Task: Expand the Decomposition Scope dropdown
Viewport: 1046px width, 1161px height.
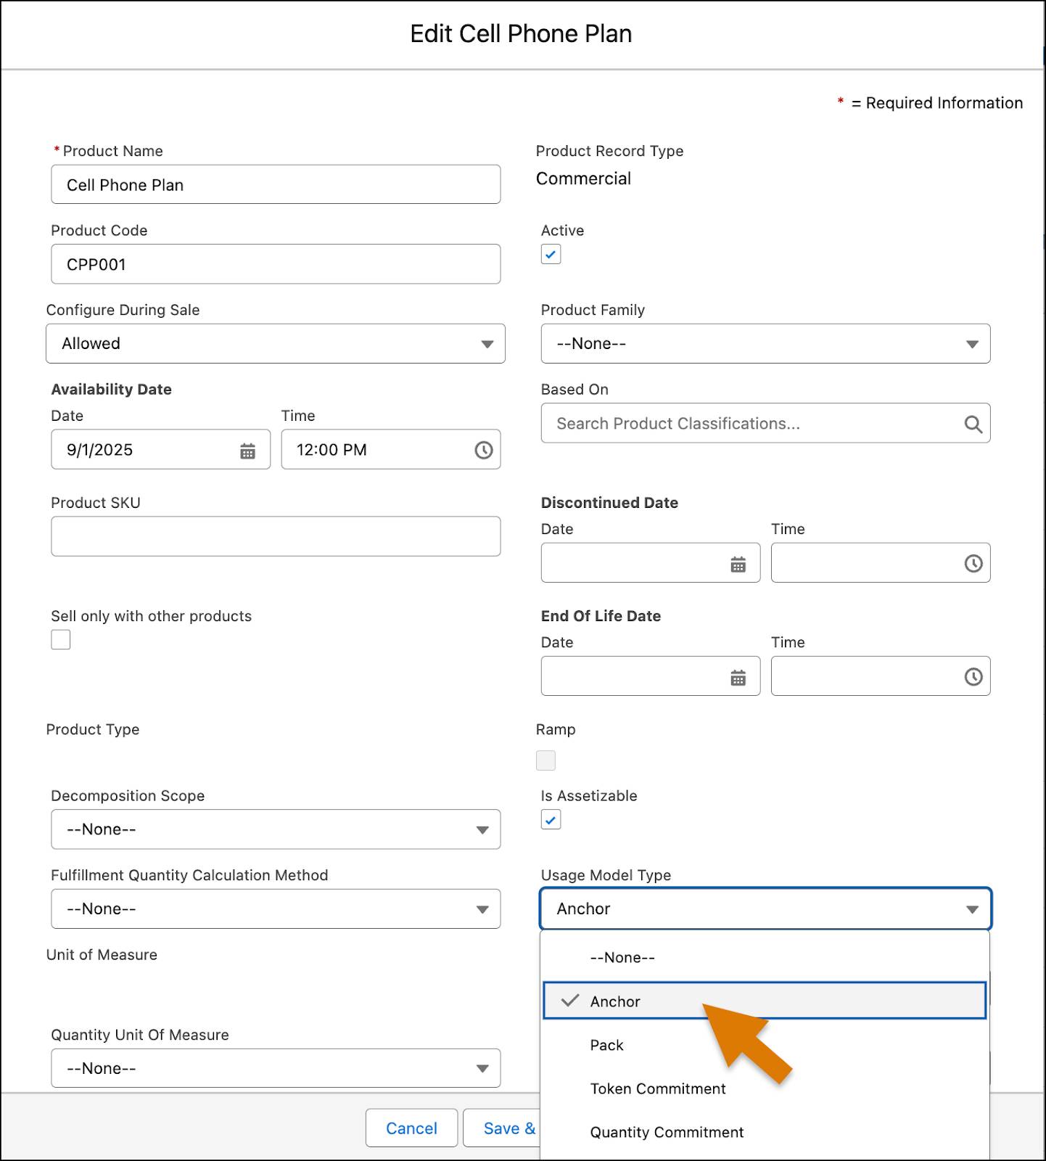Action: tap(276, 829)
